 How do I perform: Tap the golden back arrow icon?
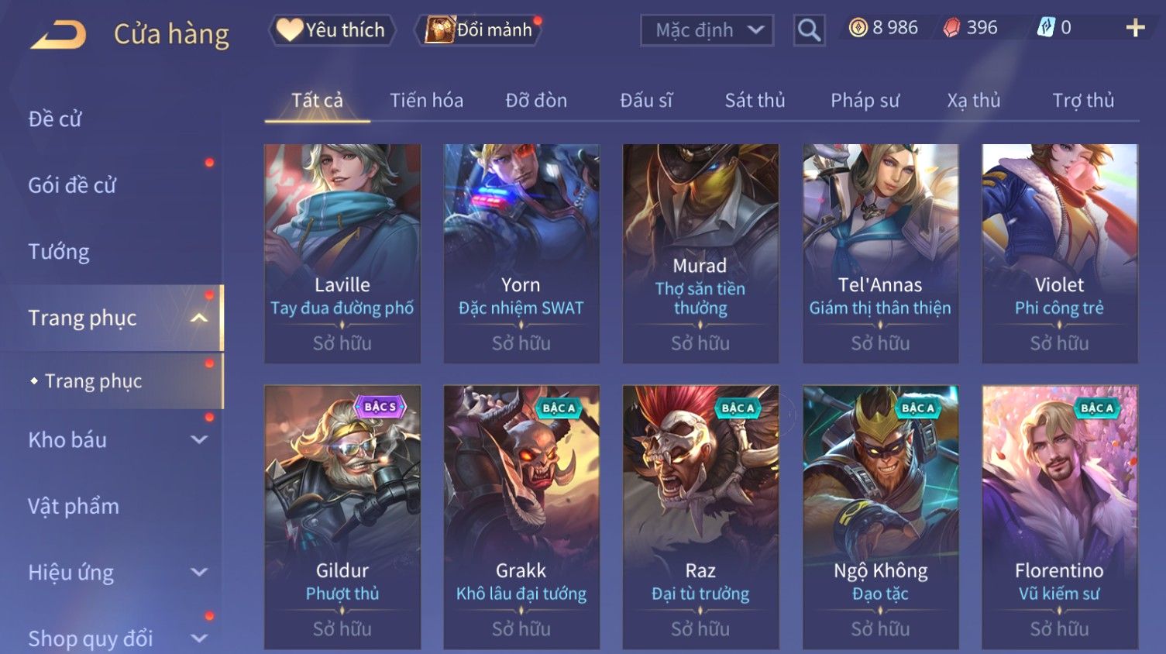(x=58, y=35)
